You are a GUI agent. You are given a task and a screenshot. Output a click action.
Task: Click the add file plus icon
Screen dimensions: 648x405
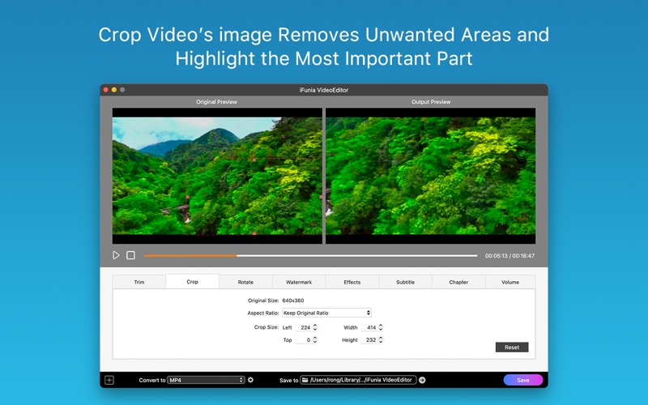109,380
